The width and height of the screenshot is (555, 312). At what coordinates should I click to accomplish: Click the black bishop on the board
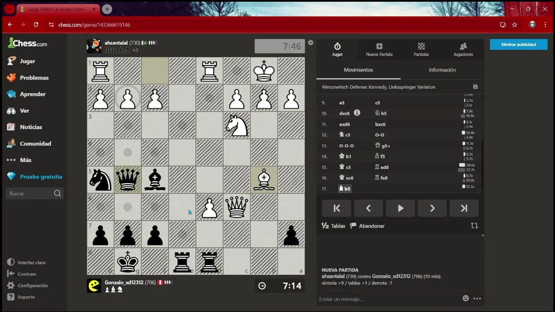click(x=155, y=180)
